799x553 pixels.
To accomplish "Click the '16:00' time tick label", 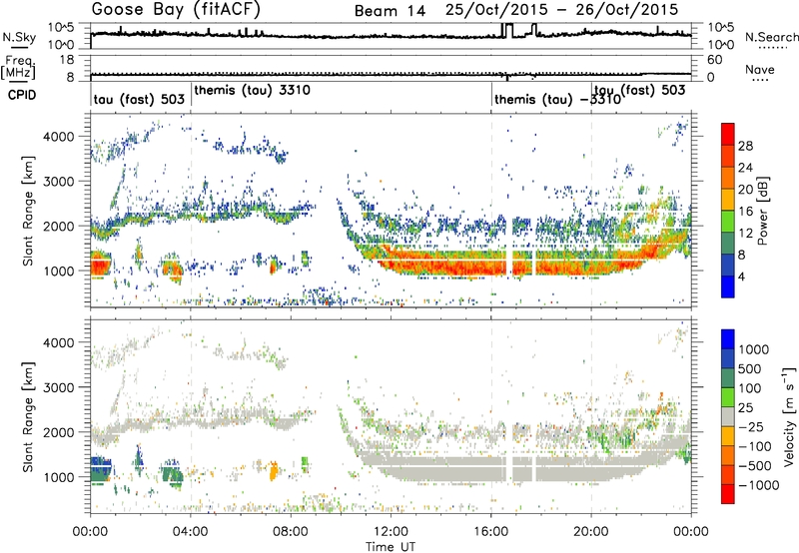I will (x=491, y=532).
